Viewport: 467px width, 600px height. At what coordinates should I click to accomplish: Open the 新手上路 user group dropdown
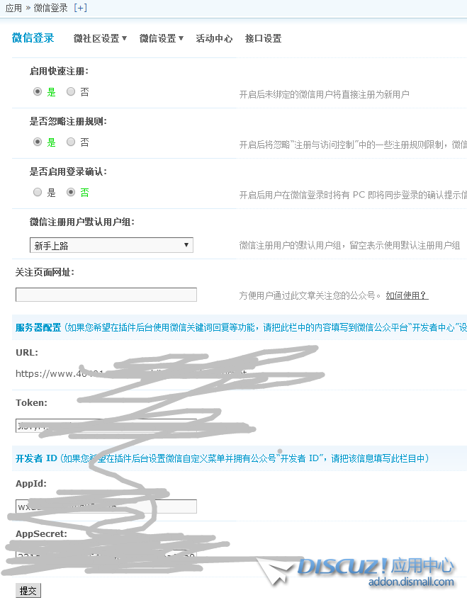pos(111,245)
